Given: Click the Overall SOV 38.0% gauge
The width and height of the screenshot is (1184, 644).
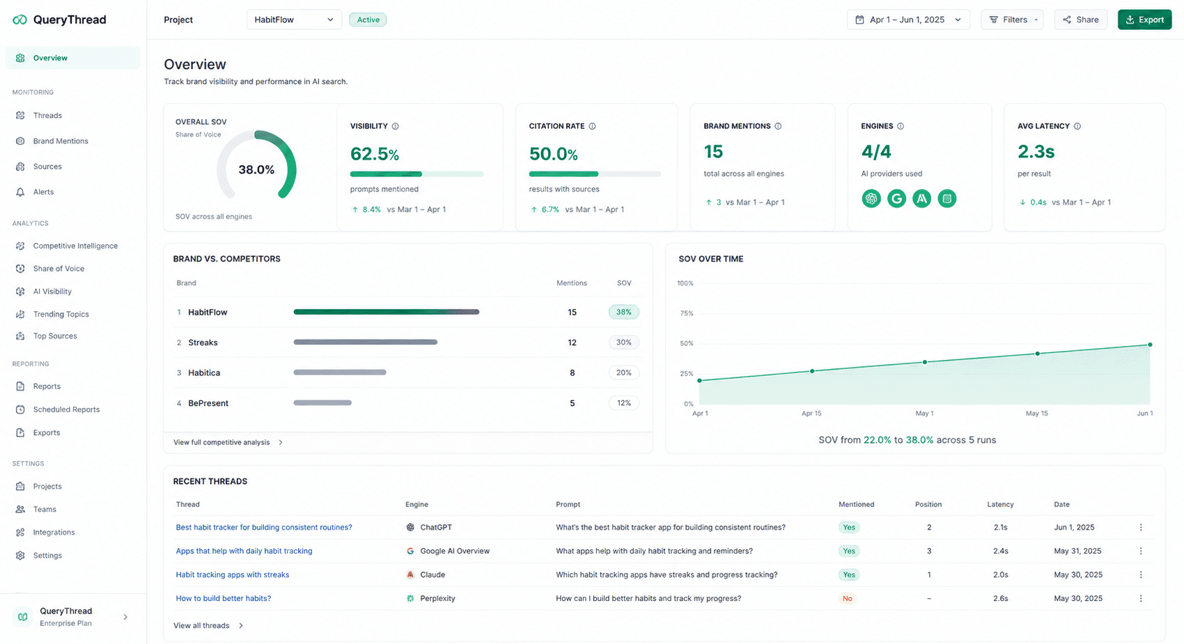Looking at the screenshot, I should 256,166.
